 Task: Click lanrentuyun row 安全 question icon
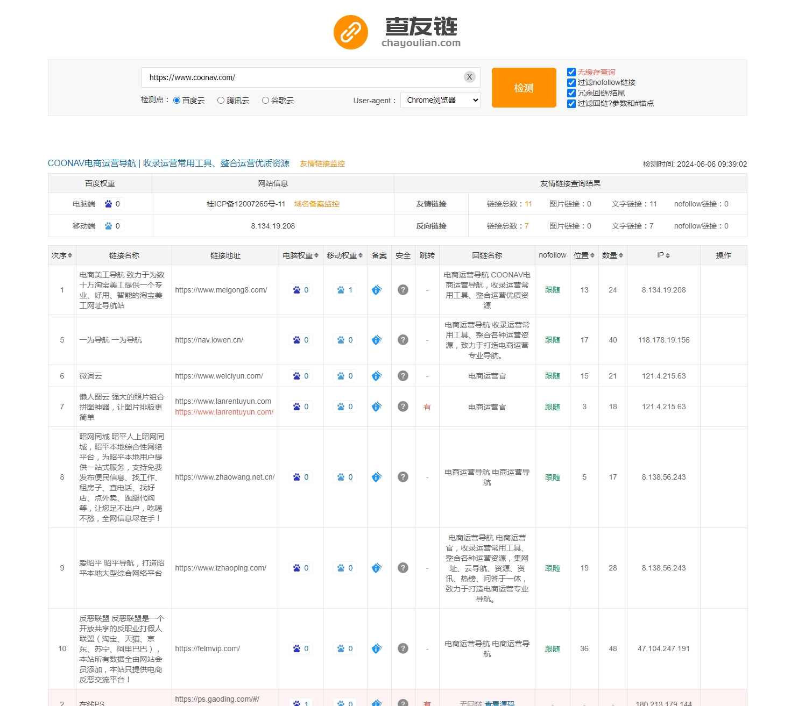(403, 407)
